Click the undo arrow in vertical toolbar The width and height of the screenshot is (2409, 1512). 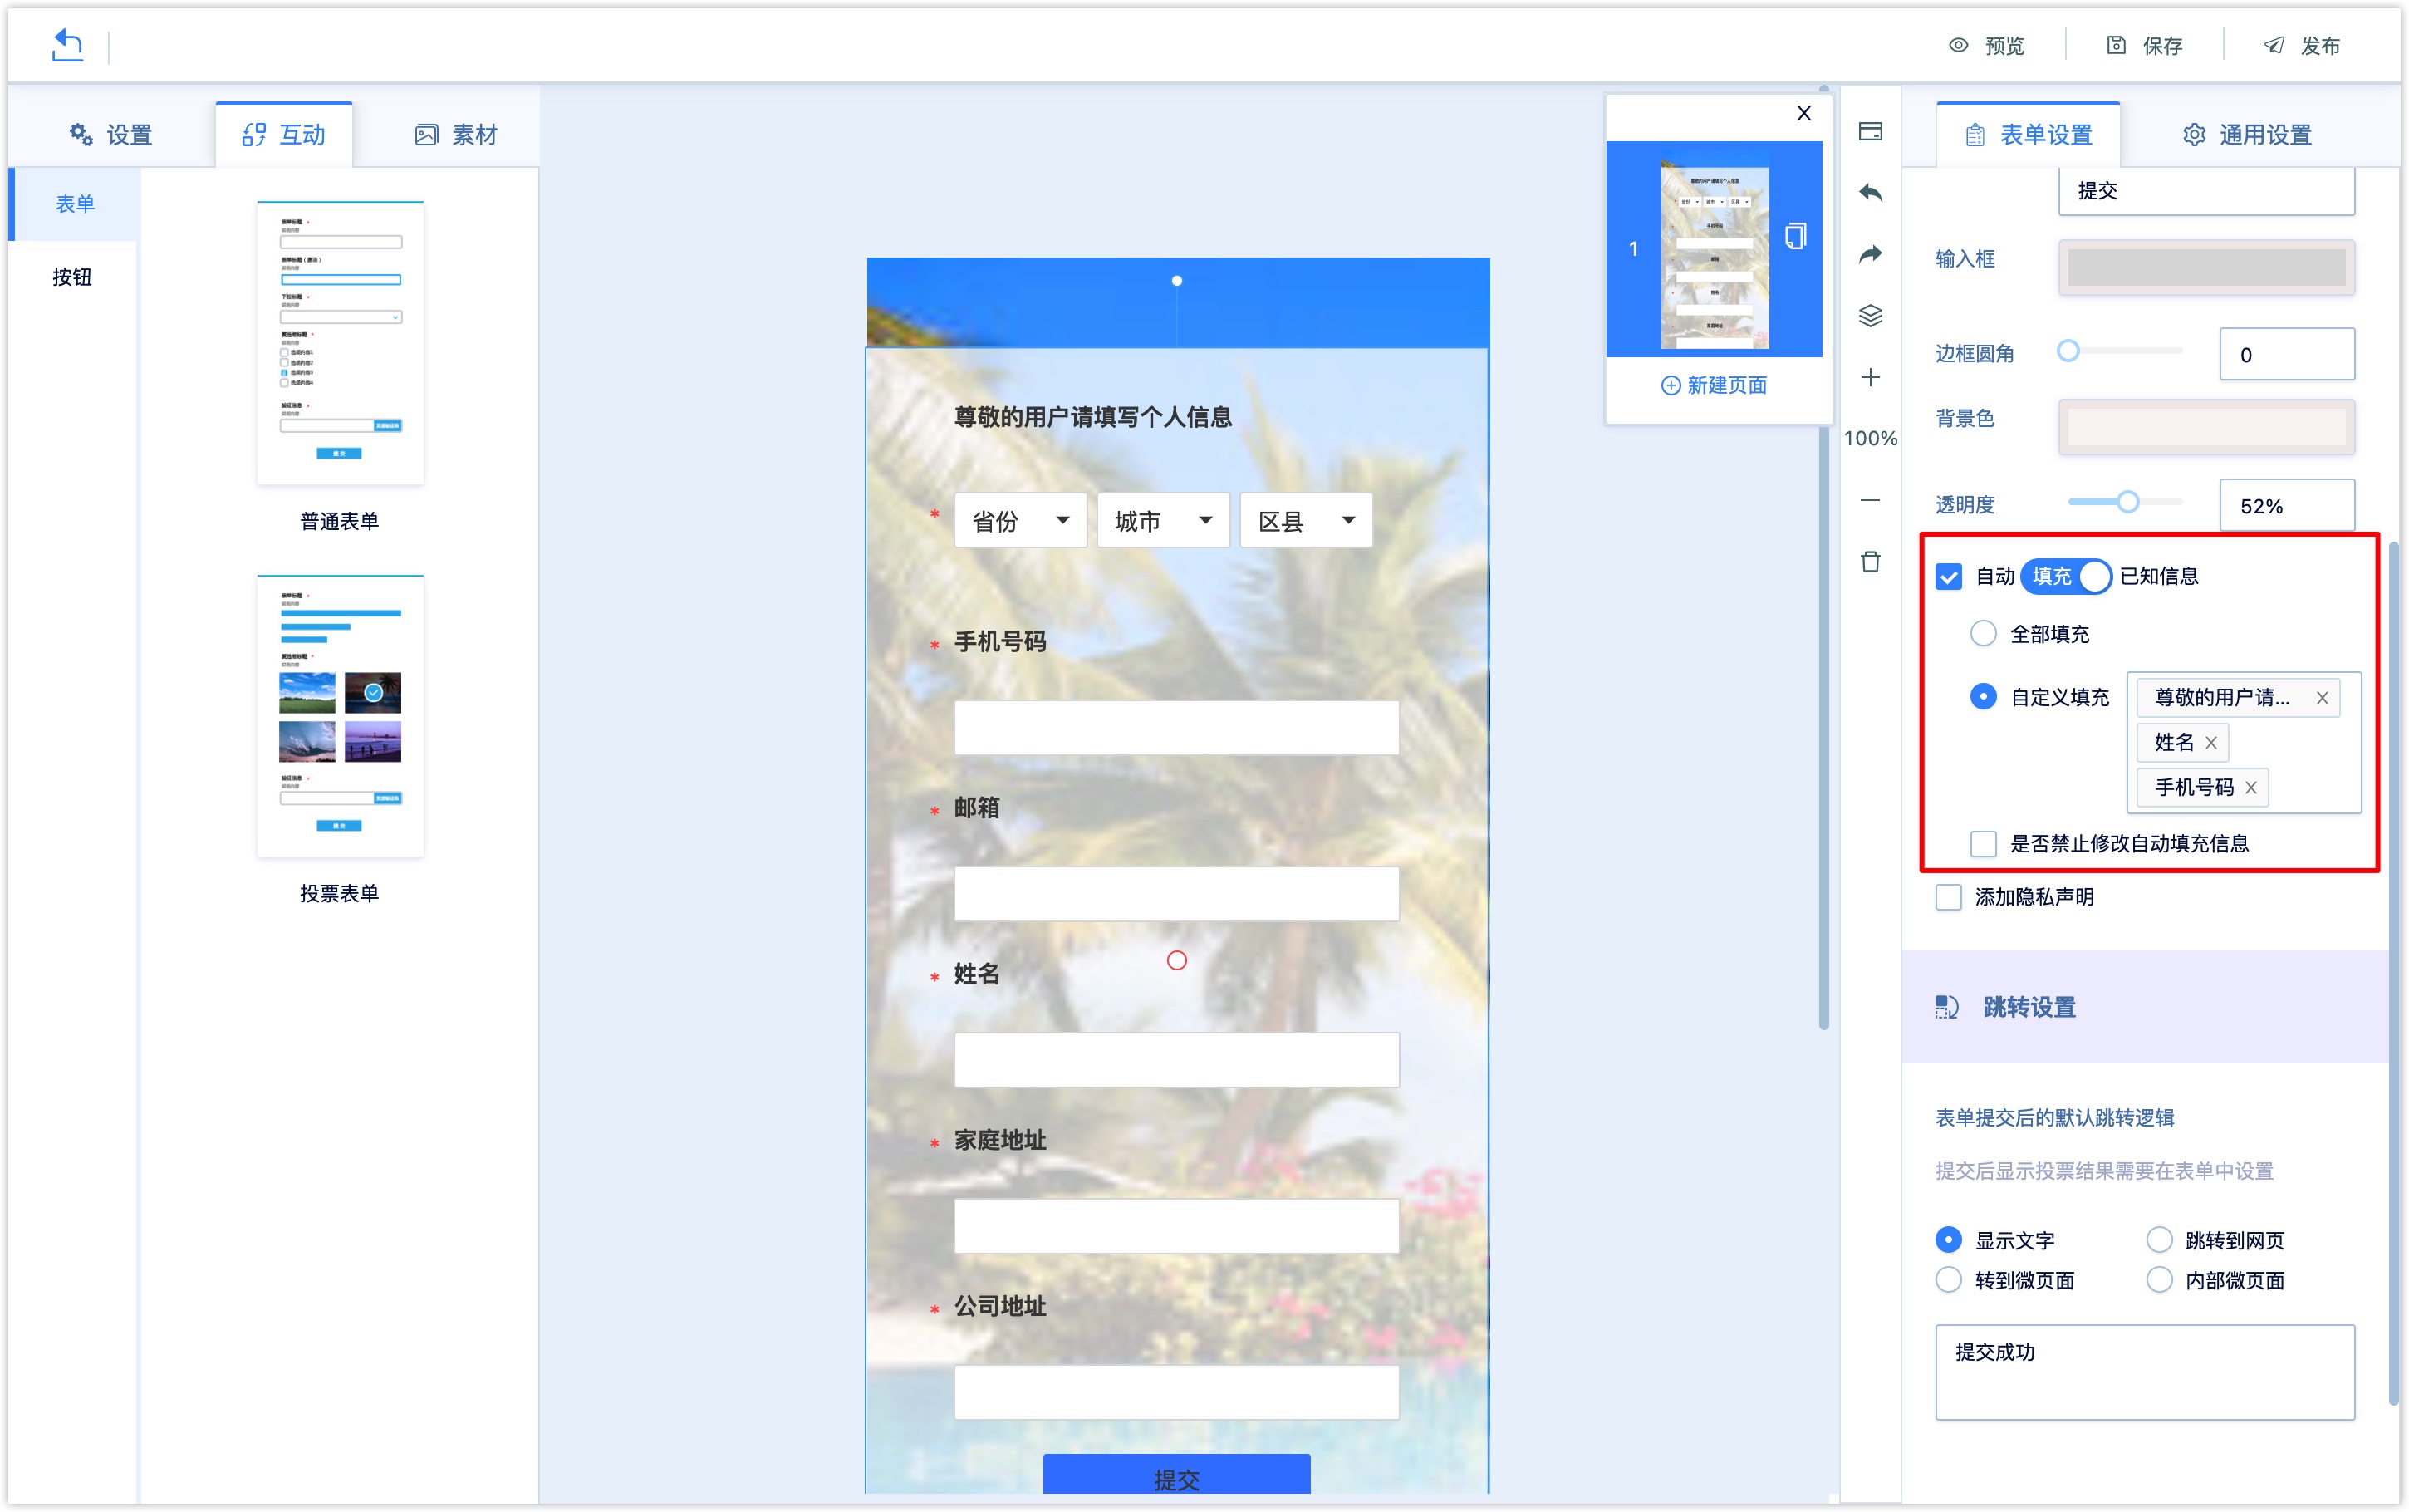coord(1870,193)
